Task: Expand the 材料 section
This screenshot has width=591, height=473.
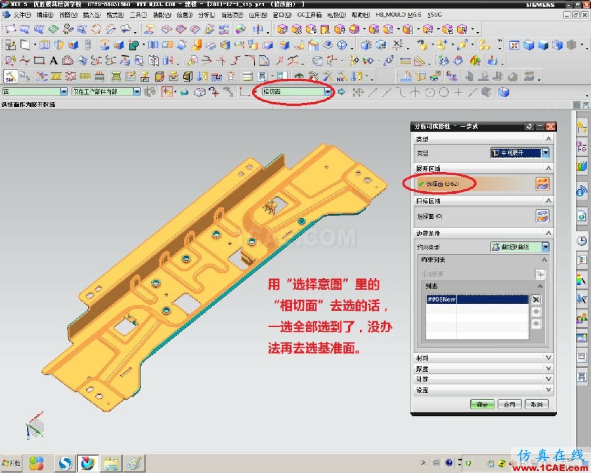Action: point(548,357)
